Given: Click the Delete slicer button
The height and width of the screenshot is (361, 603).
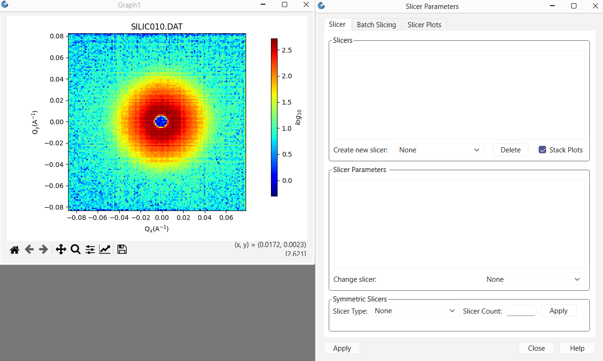Looking at the screenshot, I should 510,150.
